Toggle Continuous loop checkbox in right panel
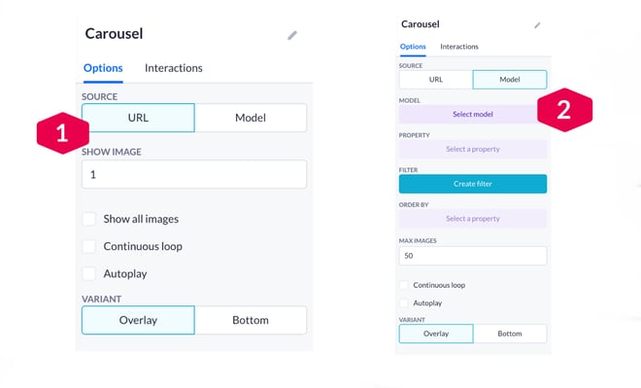 403,285
